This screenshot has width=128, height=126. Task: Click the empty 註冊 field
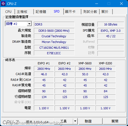coord(111,53)
